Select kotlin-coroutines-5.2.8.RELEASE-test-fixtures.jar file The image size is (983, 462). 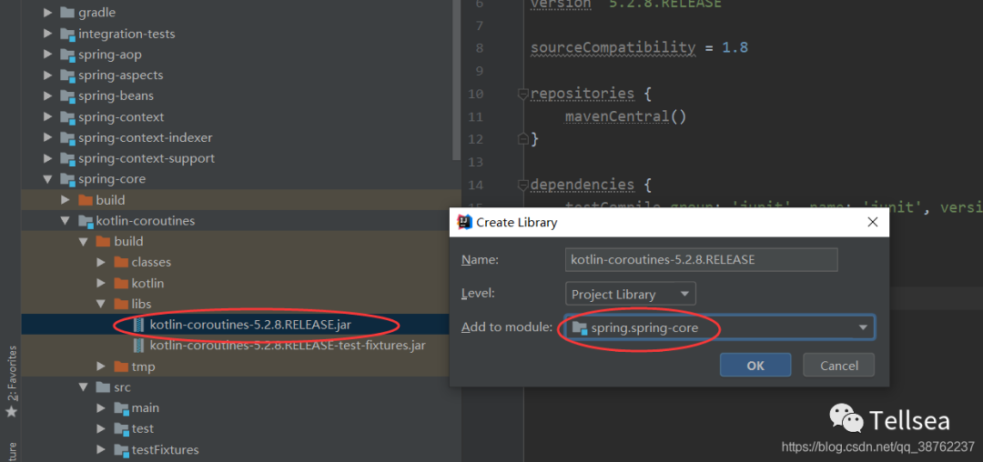point(288,346)
